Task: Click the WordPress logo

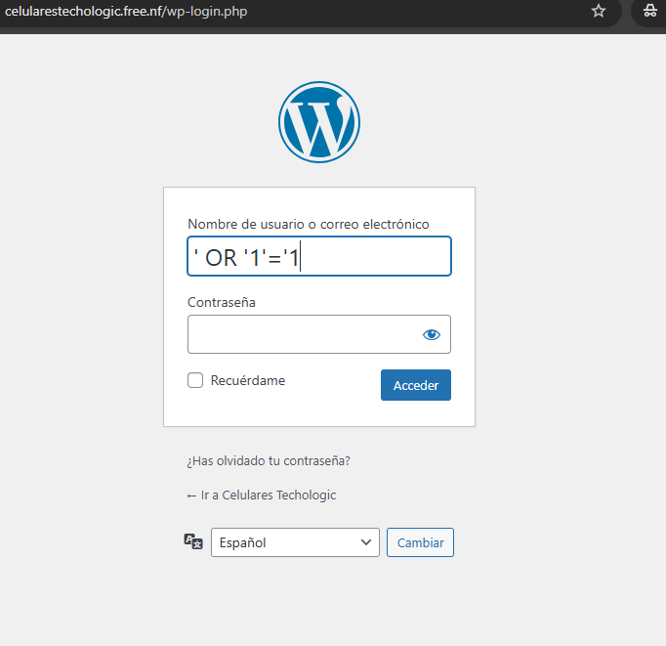Action: [x=319, y=122]
